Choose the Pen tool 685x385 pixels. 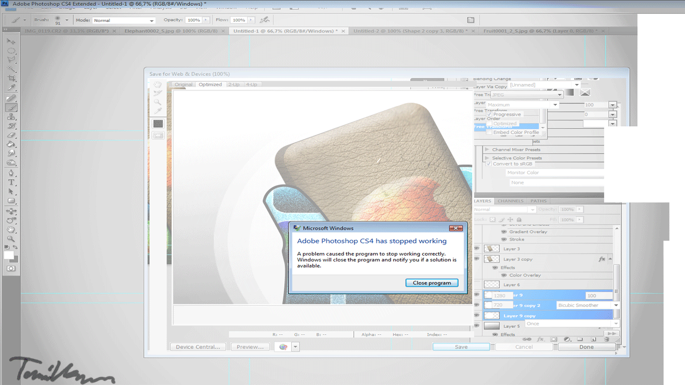(x=11, y=173)
